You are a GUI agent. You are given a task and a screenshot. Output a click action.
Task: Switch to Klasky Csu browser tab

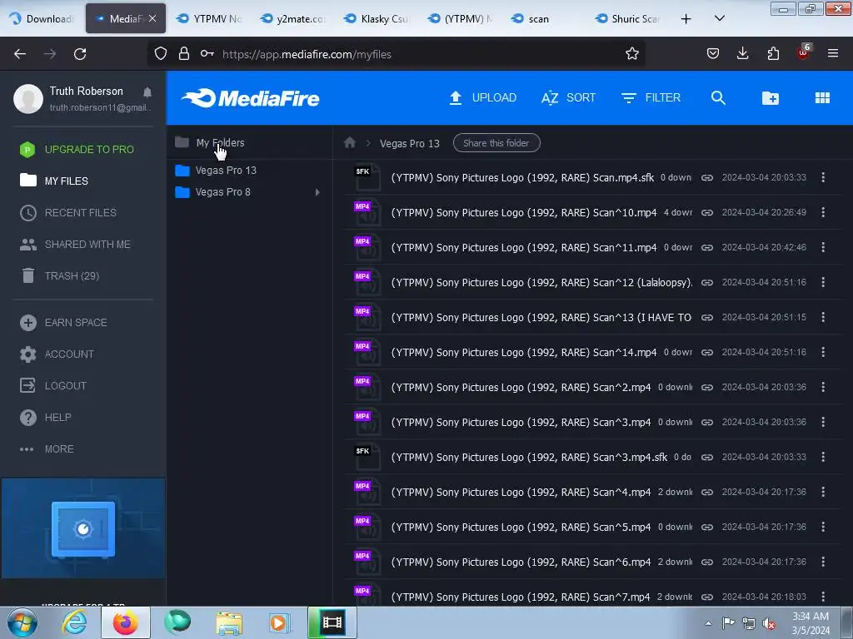click(377, 18)
